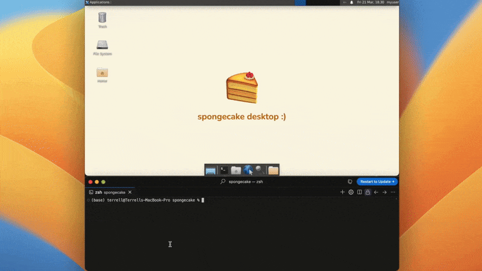Launch the web browser globe icon
482x271 pixels.
coord(248,170)
